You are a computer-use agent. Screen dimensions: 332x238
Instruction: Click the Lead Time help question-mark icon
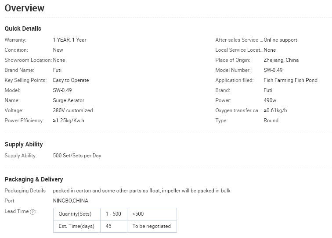[32, 212]
